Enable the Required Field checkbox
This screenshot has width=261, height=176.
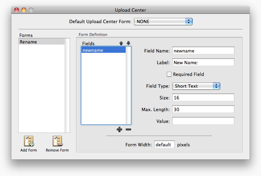[x=169, y=74]
